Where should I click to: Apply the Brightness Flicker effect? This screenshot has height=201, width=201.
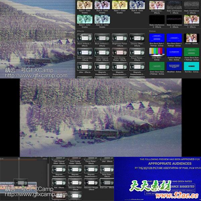(120, 38)
